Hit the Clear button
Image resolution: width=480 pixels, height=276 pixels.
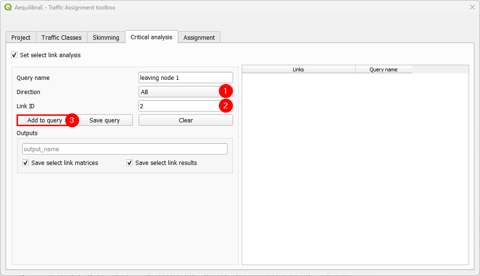coord(185,121)
